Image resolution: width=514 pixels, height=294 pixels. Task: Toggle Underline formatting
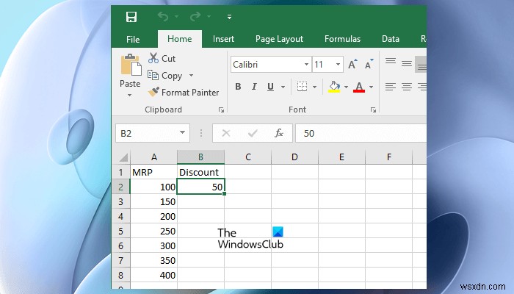point(270,87)
